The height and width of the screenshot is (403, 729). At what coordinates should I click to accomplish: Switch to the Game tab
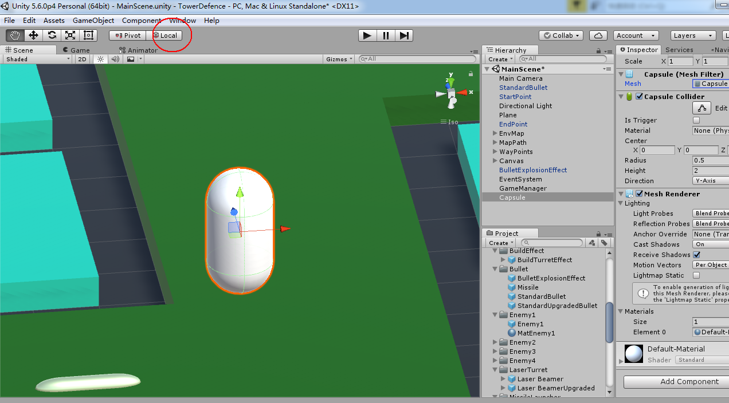[x=77, y=50]
